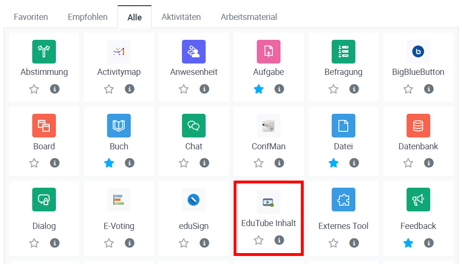The image size is (462, 264).
Task: View info for eduSign
Action: [204, 243]
